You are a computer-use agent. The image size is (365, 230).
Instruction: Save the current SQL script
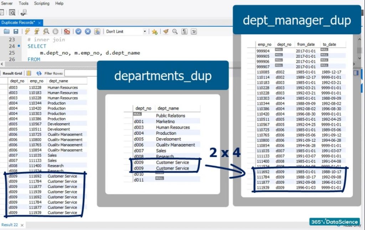point(16,31)
